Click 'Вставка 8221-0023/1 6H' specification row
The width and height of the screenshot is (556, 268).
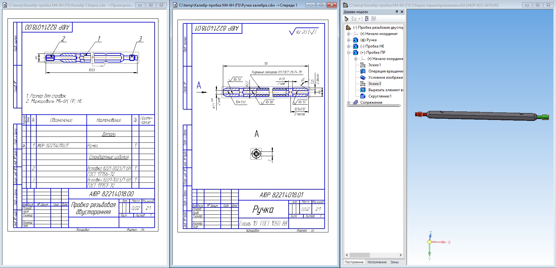click(x=109, y=168)
